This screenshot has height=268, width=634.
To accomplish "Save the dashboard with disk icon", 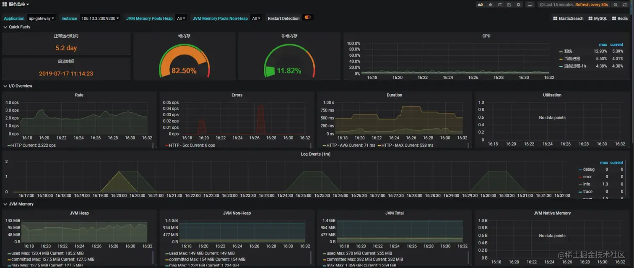I will (509, 5).
